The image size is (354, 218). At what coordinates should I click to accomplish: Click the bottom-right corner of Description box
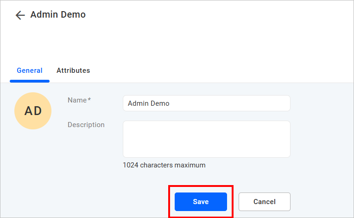coord(287,154)
